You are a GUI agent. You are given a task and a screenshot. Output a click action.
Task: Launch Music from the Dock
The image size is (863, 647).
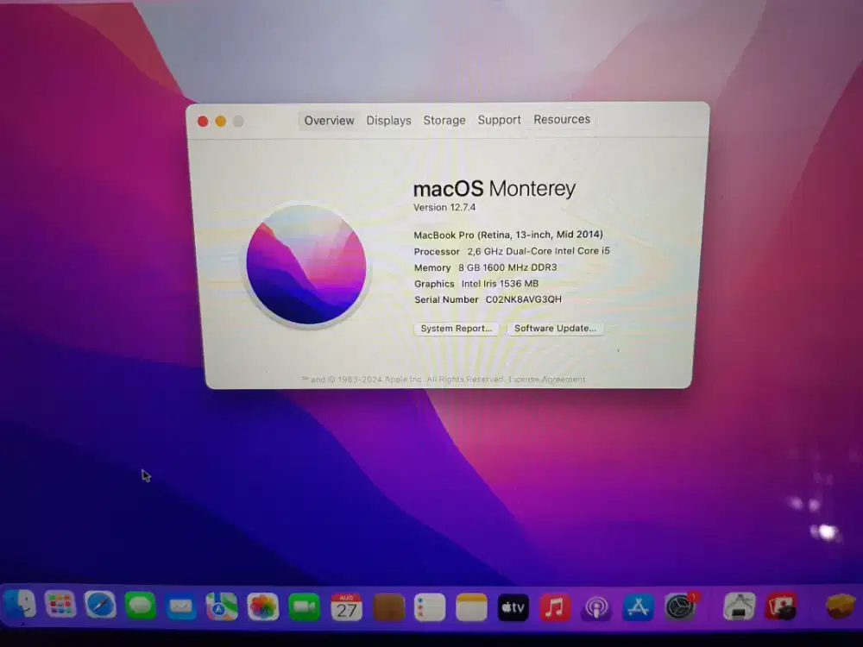pyautogui.click(x=555, y=608)
